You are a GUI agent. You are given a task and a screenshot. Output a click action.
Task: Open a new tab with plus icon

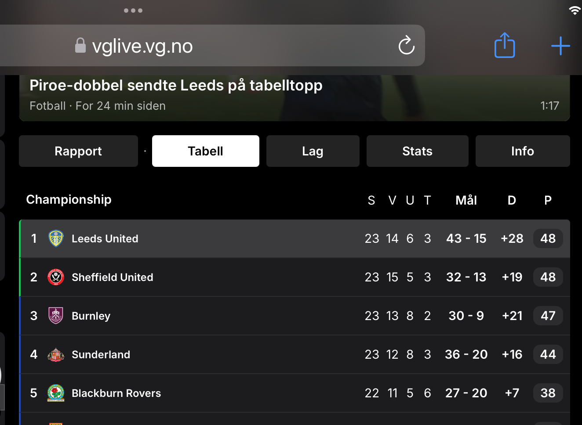560,46
